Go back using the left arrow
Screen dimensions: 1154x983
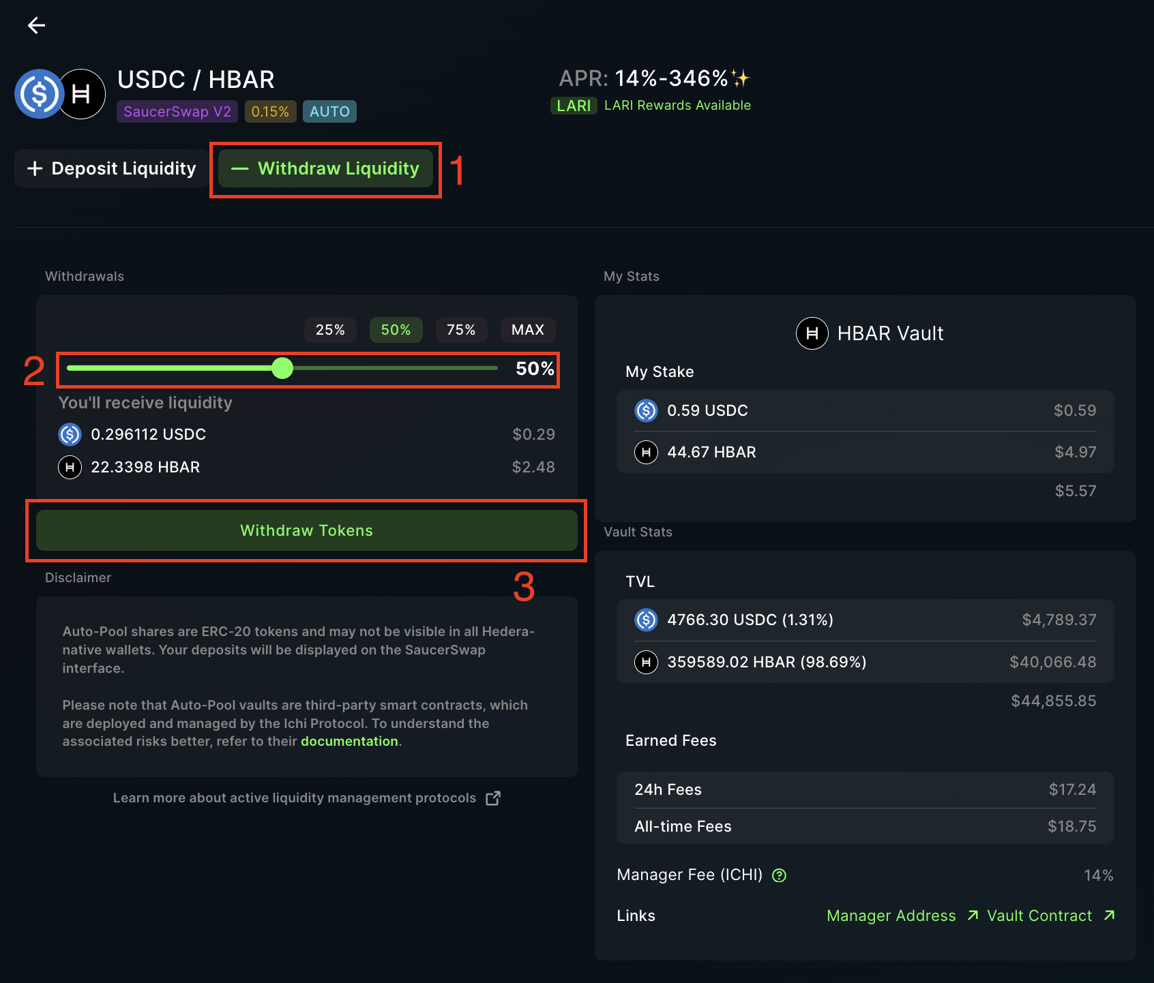(x=36, y=25)
